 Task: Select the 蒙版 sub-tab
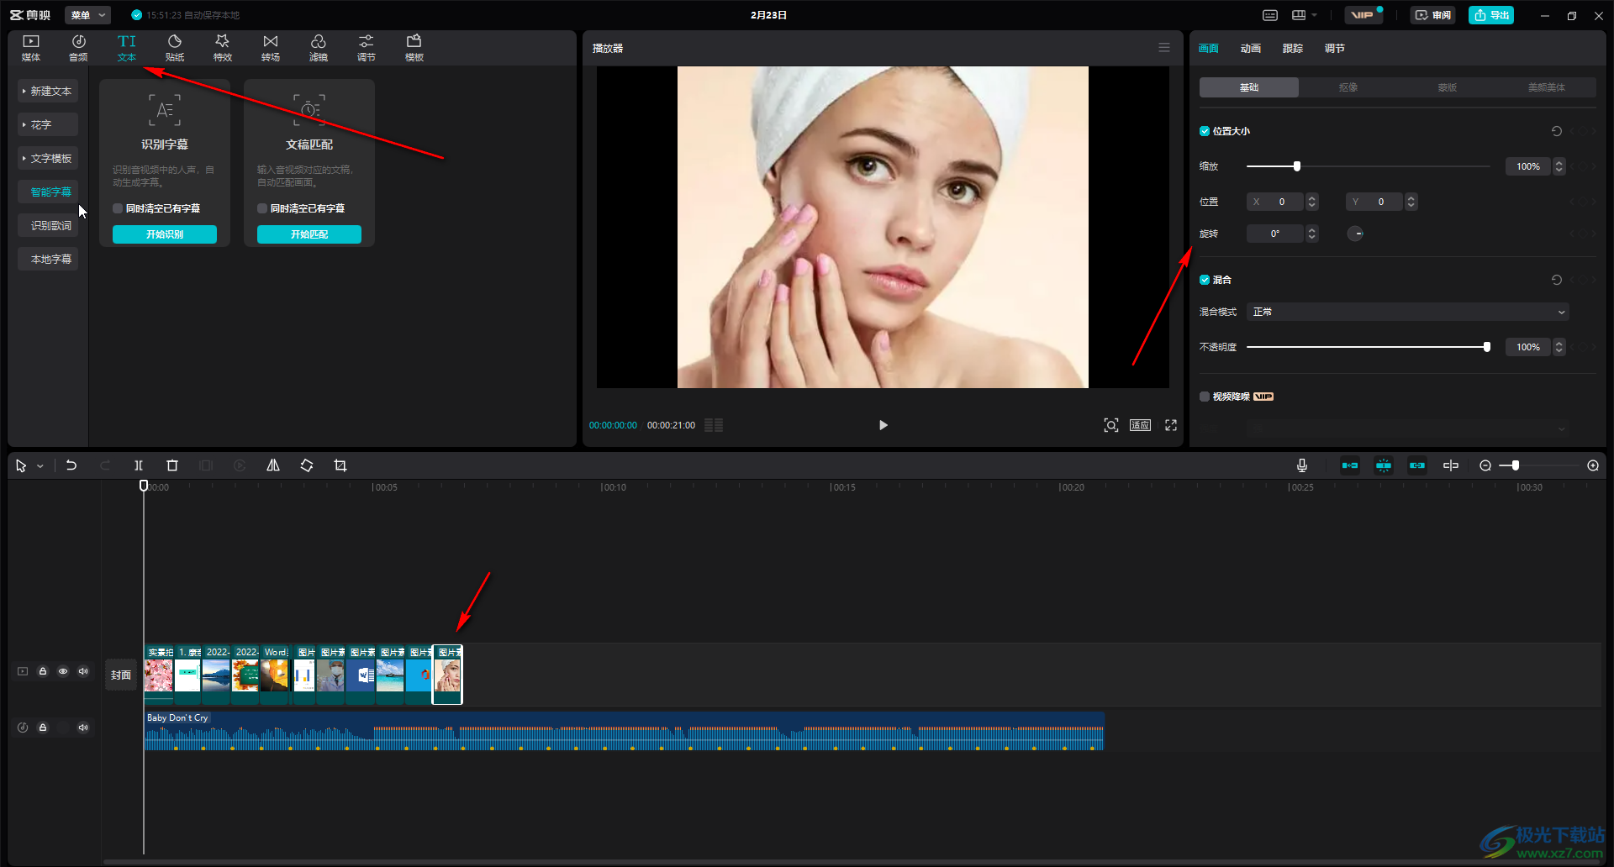(1448, 87)
